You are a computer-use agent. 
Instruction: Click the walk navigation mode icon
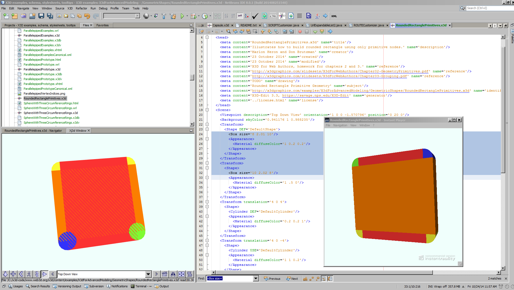pos(29,274)
